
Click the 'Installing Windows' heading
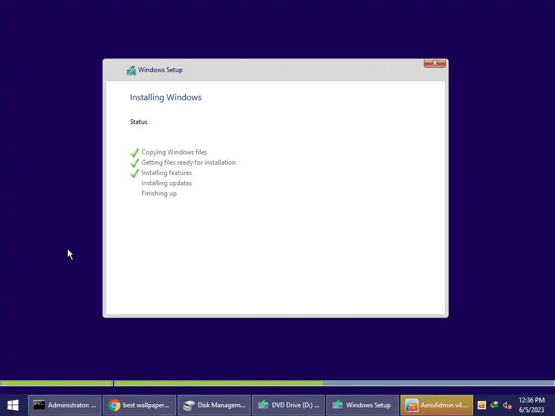point(166,97)
